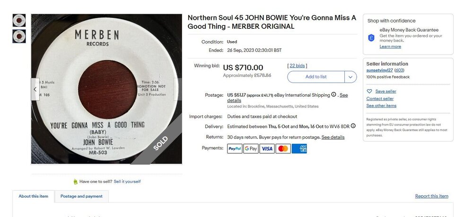The height and width of the screenshot is (217, 473).
Task: Click the Sell it yourself link
Action: point(127,182)
